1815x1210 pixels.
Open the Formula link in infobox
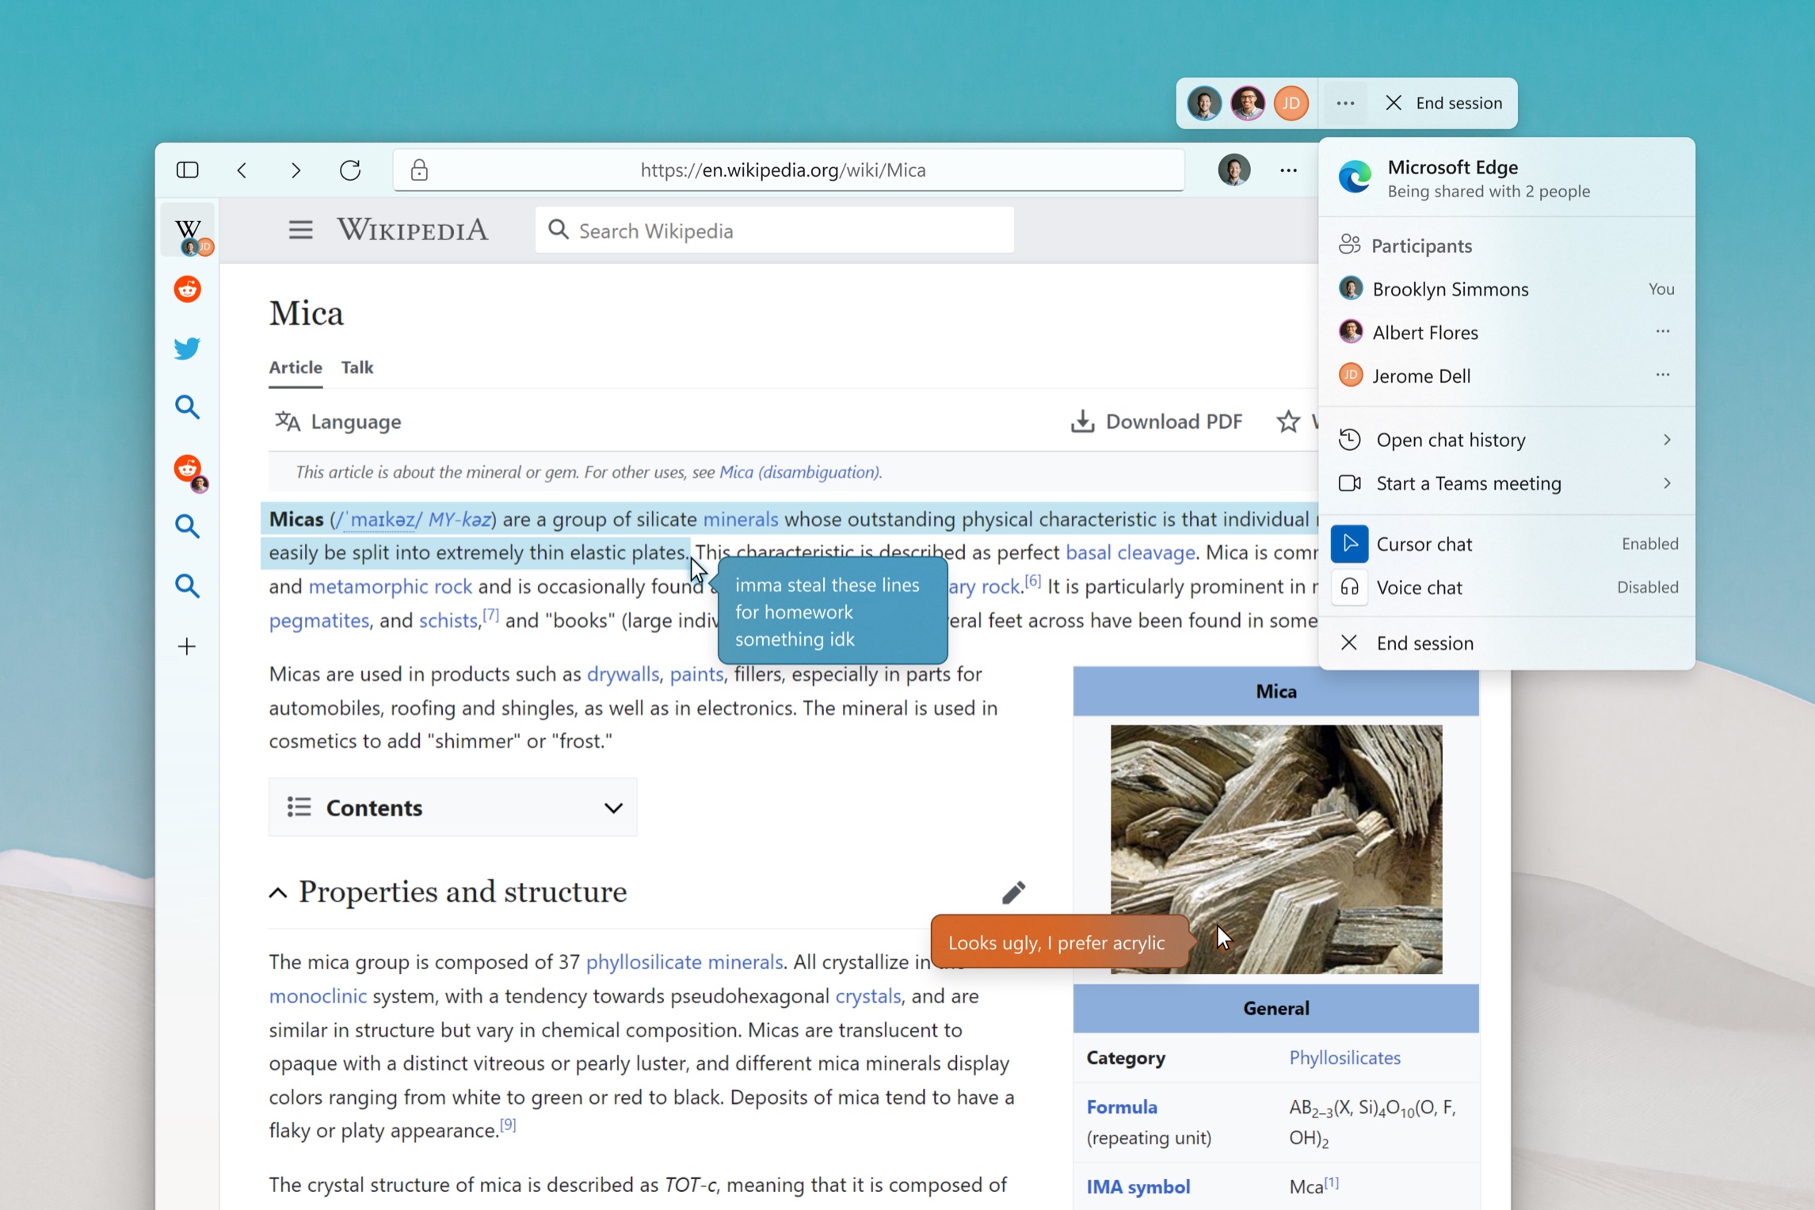coord(1122,1107)
